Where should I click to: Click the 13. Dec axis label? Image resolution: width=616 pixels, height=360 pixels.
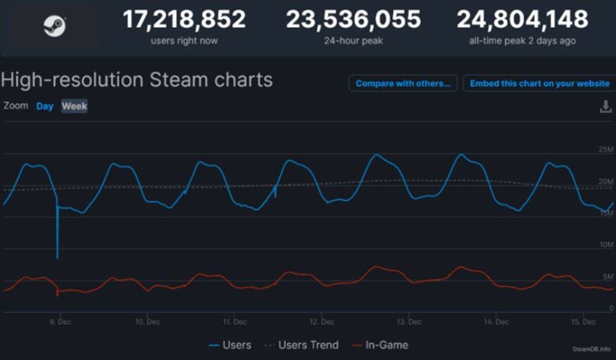point(409,322)
